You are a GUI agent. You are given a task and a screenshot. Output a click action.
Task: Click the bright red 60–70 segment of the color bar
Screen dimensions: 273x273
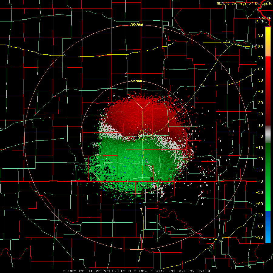pyautogui.click(x=268, y=63)
